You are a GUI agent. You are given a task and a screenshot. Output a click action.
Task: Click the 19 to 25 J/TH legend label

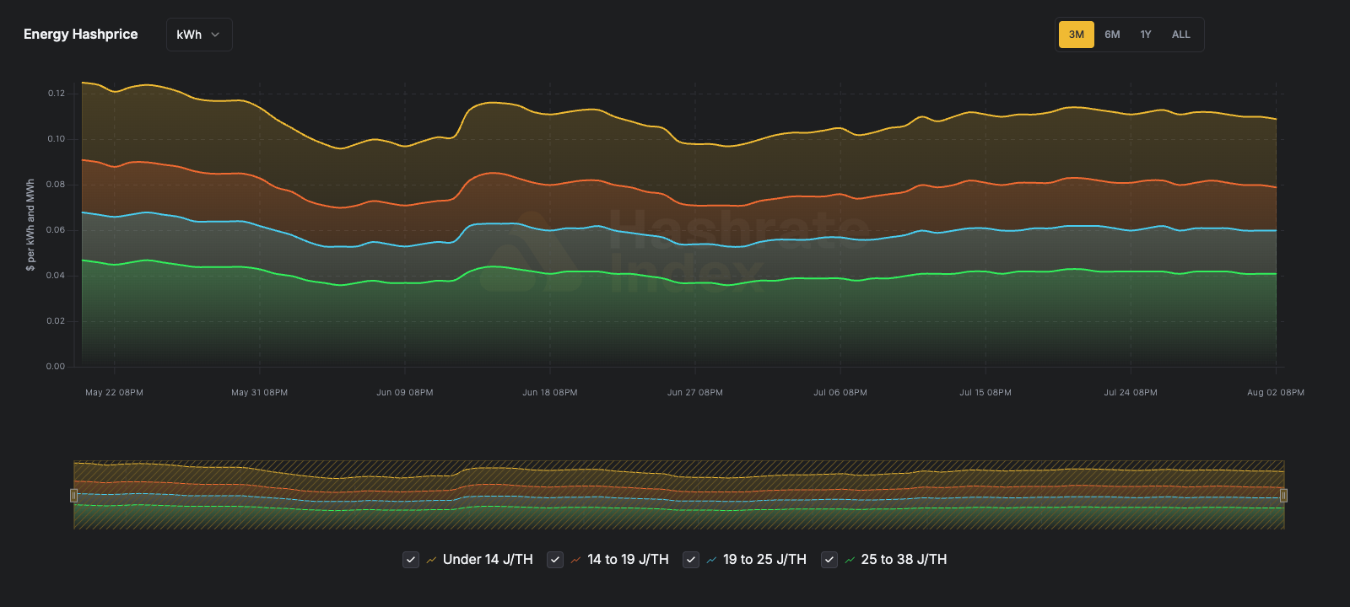pos(764,560)
